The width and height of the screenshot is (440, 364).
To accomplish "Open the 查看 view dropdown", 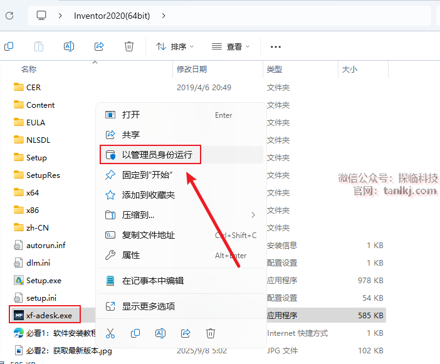I will click(231, 46).
